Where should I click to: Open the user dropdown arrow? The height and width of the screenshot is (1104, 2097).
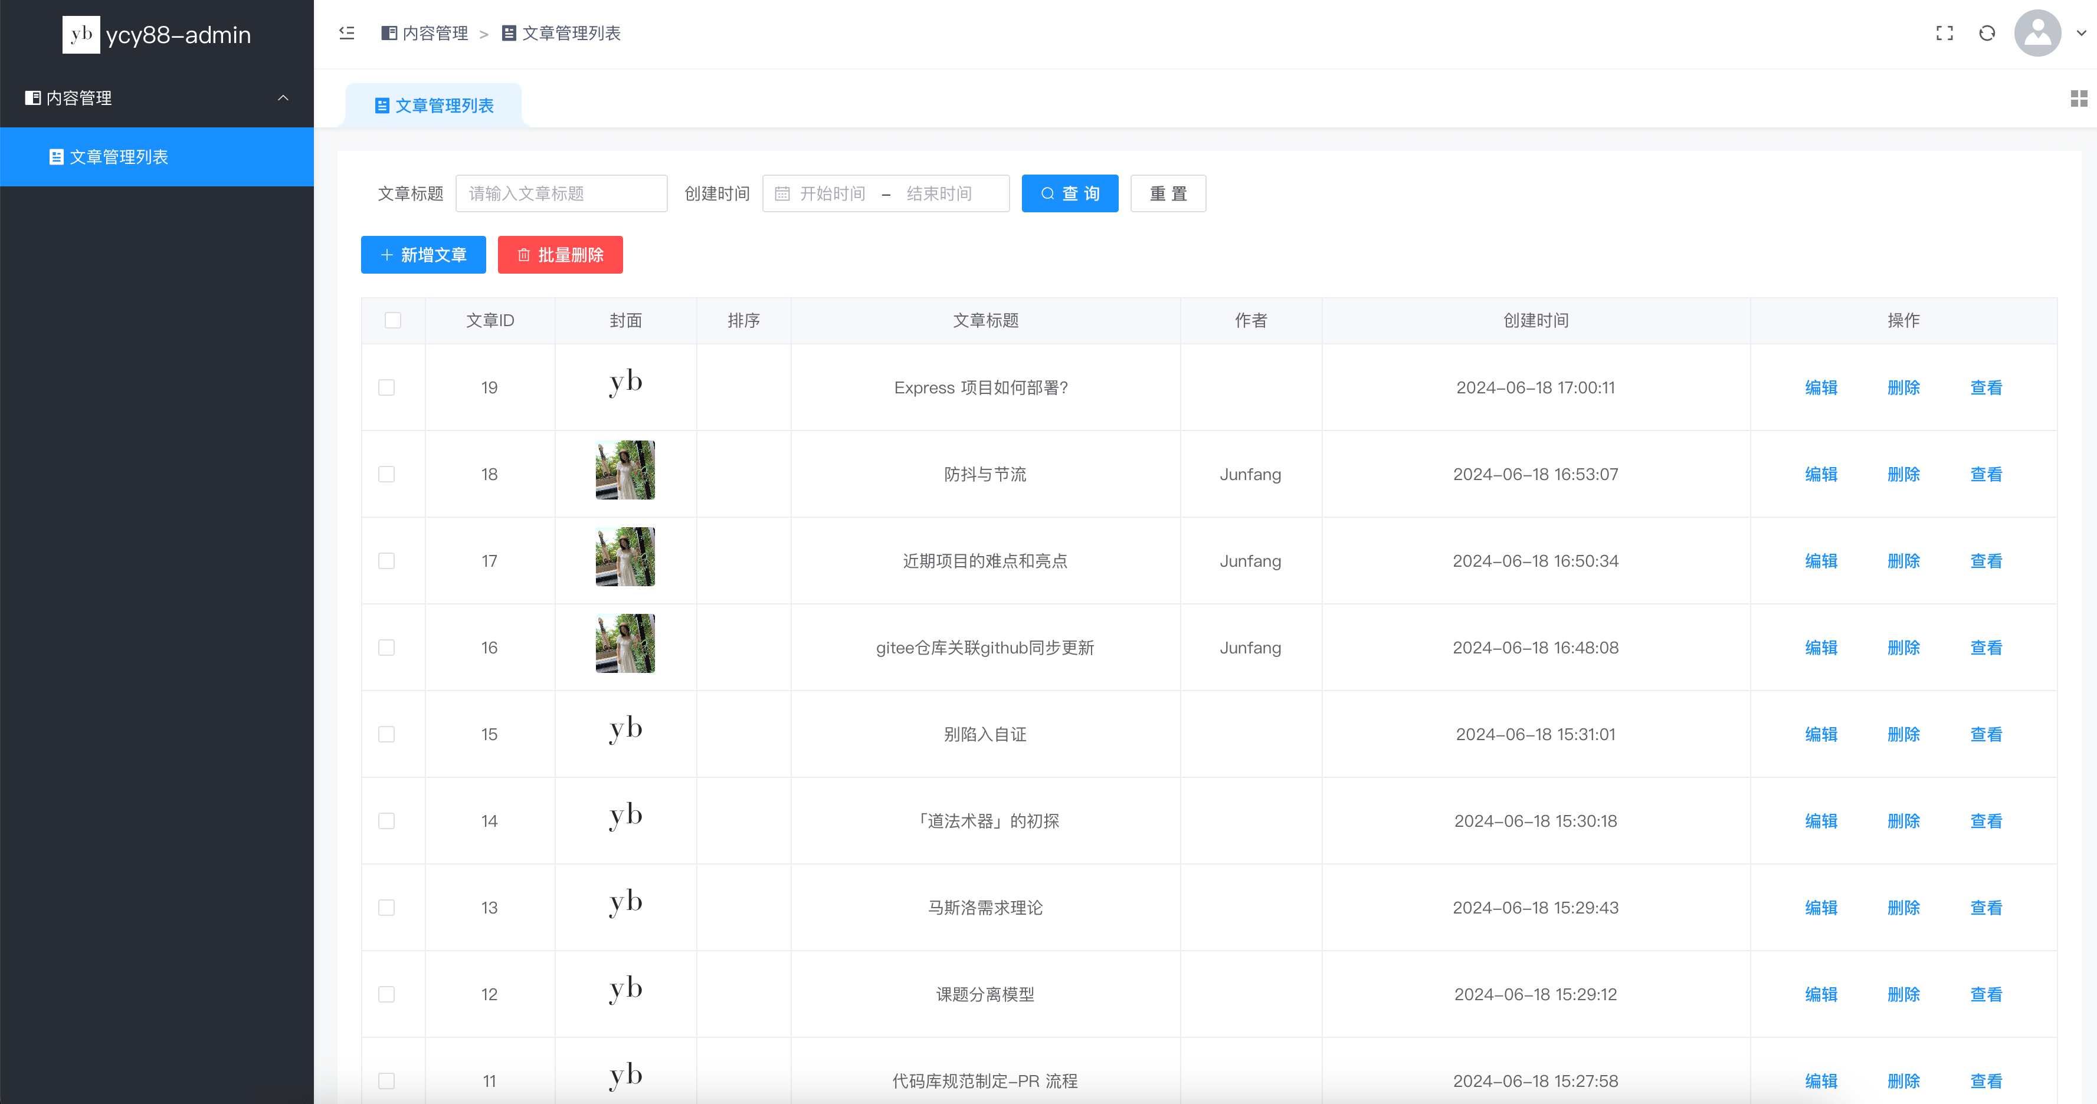(2080, 34)
